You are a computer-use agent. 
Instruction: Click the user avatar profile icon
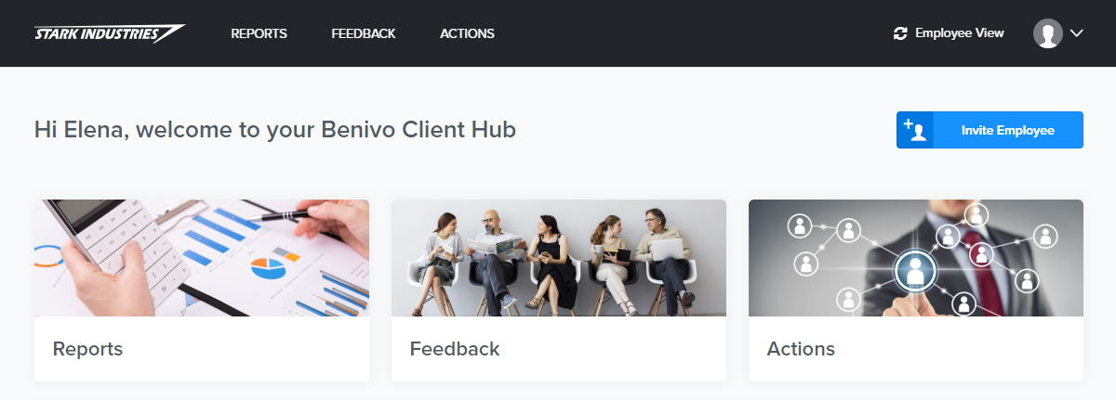(1048, 33)
